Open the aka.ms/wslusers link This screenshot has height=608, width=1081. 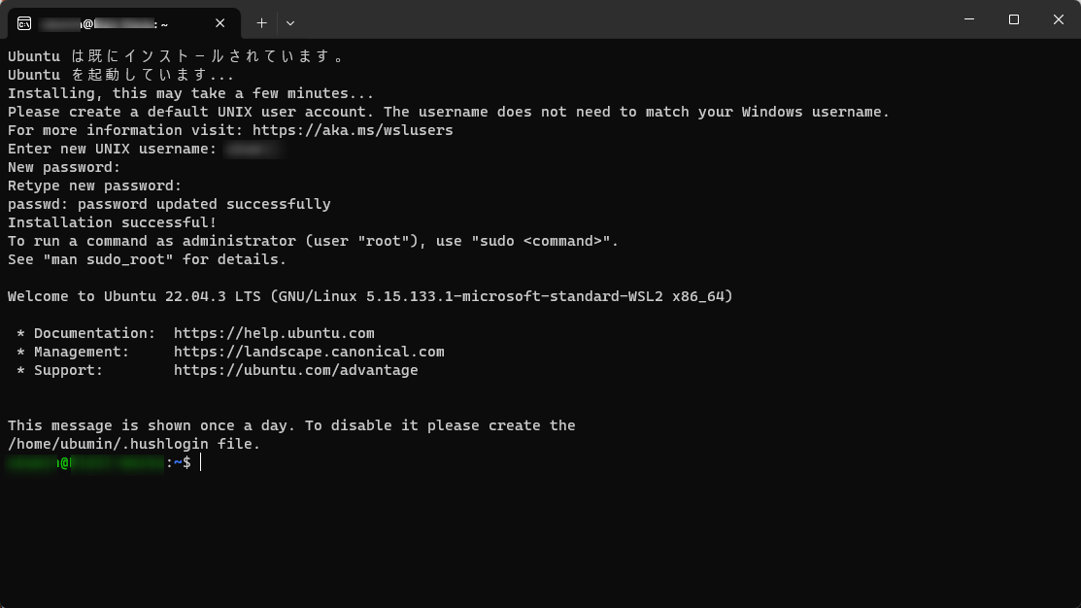tap(353, 130)
